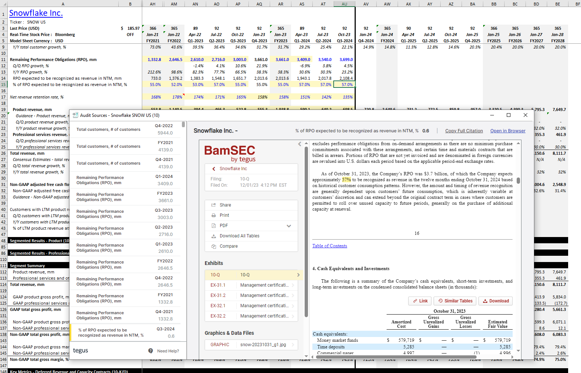Maximize the Audit Sources window
The height and width of the screenshot is (373, 581).
[509, 115]
